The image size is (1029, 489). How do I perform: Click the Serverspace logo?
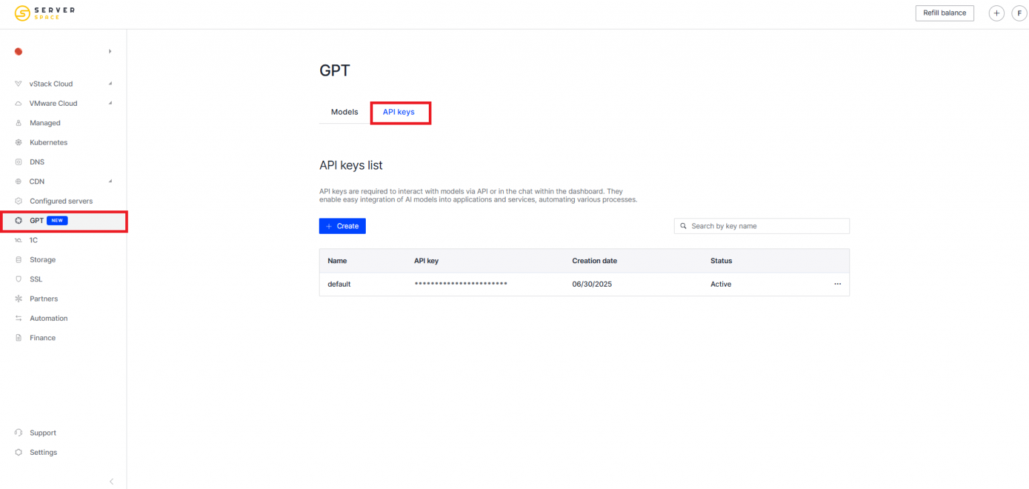pos(44,13)
